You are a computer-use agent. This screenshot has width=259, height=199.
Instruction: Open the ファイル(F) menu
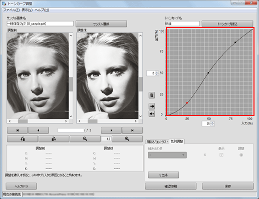pyautogui.click(x=12, y=10)
